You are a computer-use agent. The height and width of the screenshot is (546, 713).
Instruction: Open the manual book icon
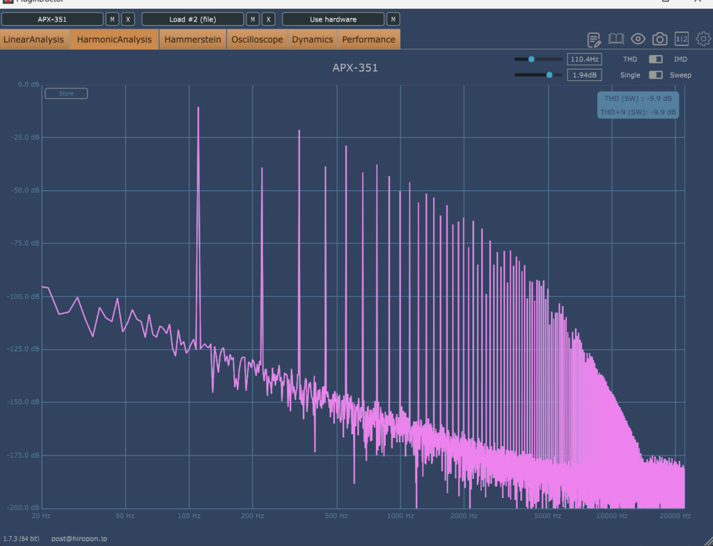[616, 39]
